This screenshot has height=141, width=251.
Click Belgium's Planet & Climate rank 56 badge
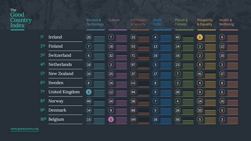point(177,119)
